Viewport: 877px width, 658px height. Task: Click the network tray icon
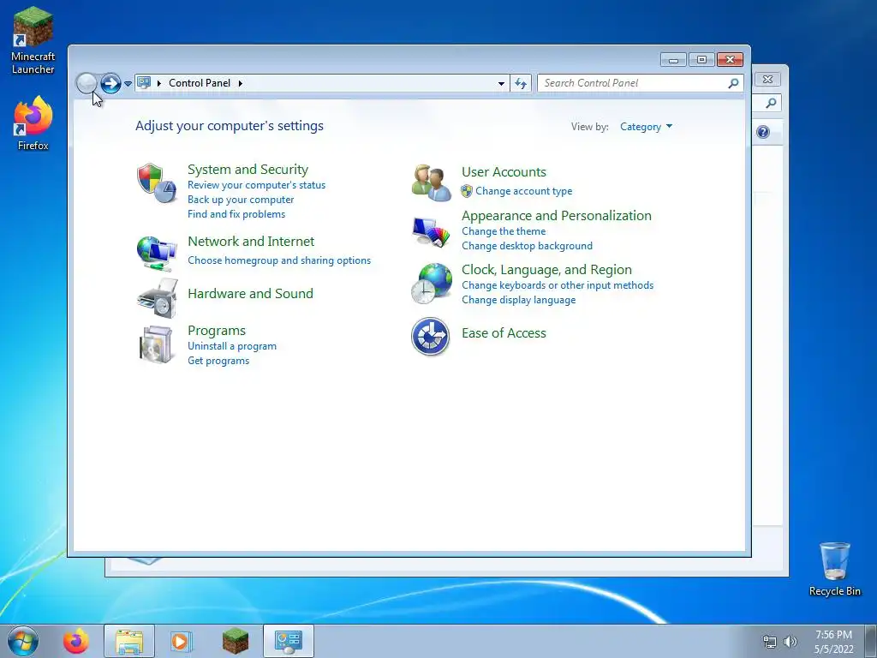(770, 642)
